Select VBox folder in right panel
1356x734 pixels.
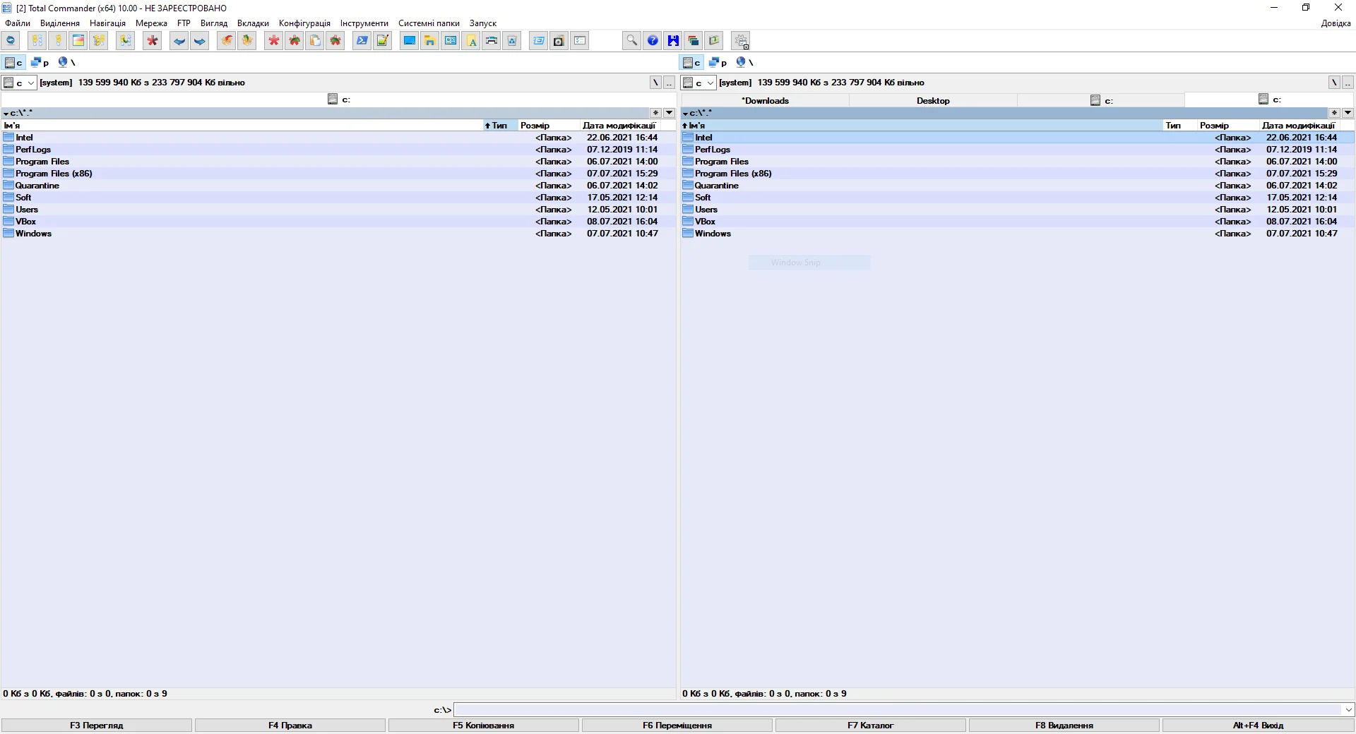pos(1018,222)
